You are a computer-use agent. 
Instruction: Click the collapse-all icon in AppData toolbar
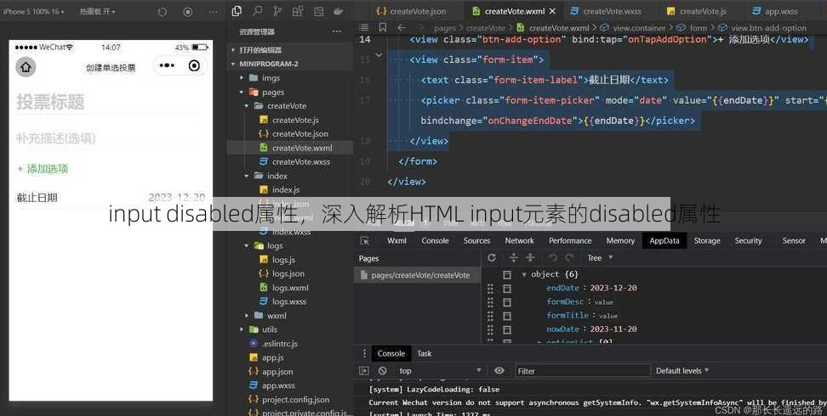[531, 257]
